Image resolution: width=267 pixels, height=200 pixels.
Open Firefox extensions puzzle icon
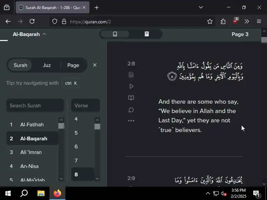pos(223,21)
